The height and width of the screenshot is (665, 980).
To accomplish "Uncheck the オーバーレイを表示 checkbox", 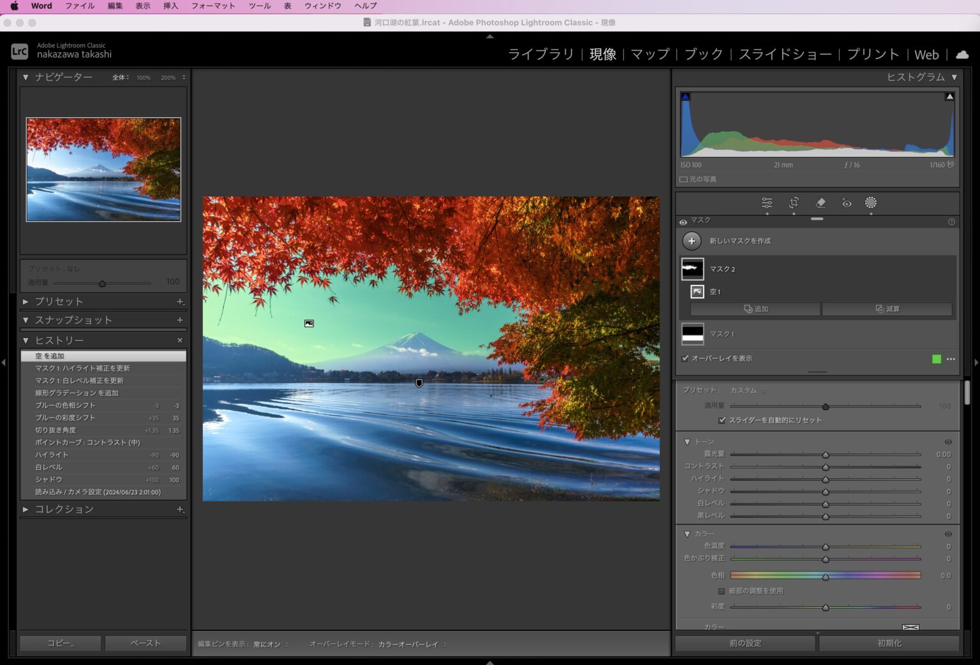I will (x=685, y=358).
